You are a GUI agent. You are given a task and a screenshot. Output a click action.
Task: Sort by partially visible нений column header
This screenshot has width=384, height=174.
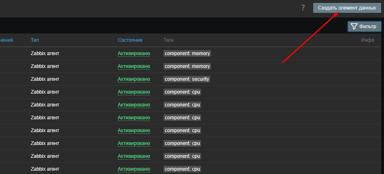tap(7, 40)
